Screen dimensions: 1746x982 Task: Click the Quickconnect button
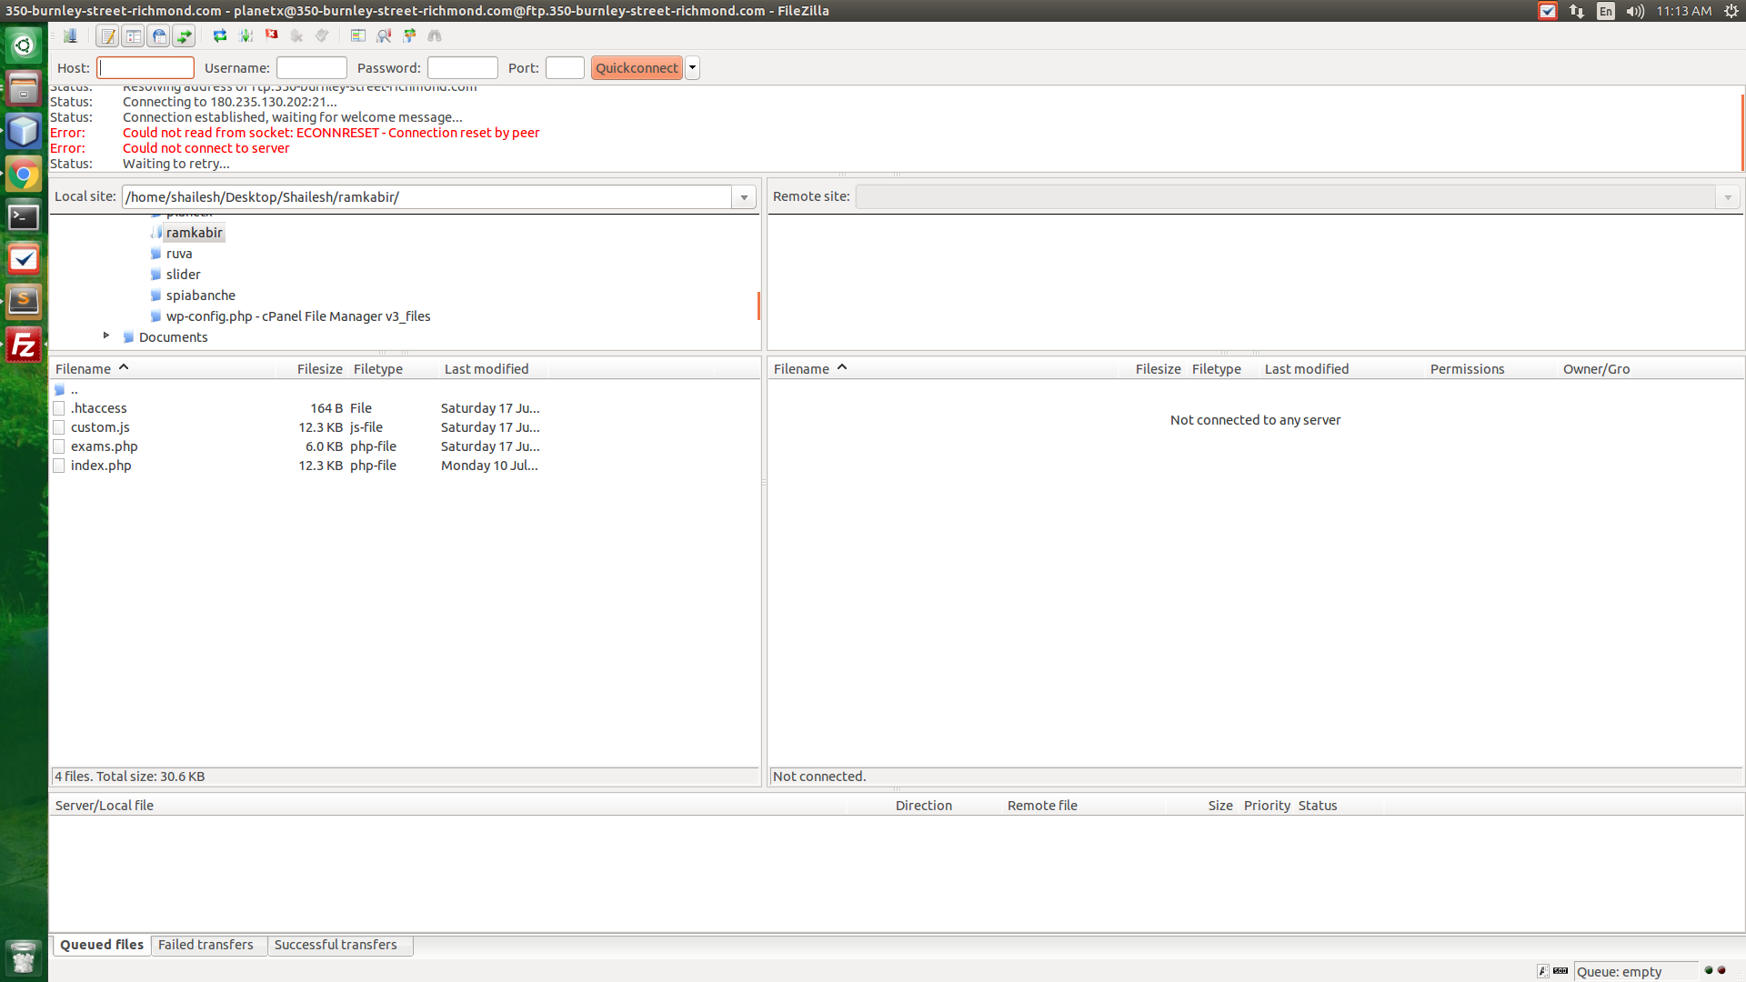pyautogui.click(x=637, y=68)
